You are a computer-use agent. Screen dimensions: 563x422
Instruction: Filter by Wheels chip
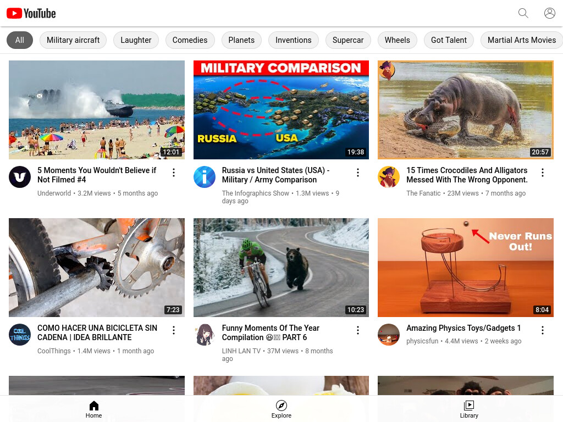tap(397, 40)
